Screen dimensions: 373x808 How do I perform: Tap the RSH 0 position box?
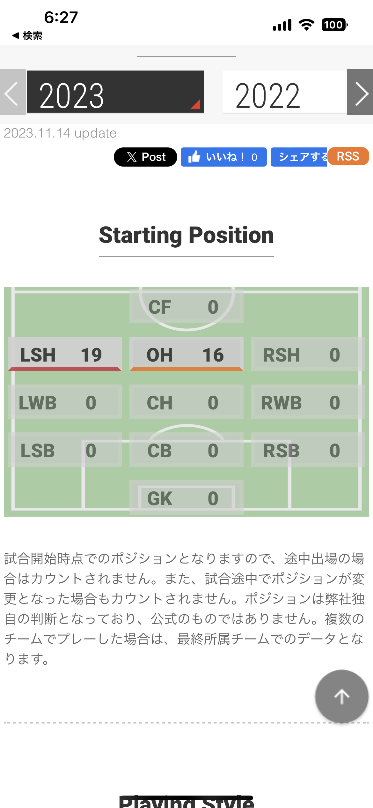click(308, 354)
